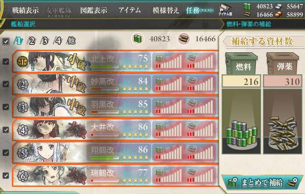The height and width of the screenshot is (194, 305).
Task: Uncheck the checkbox for 大井改
Action: [6, 130]
